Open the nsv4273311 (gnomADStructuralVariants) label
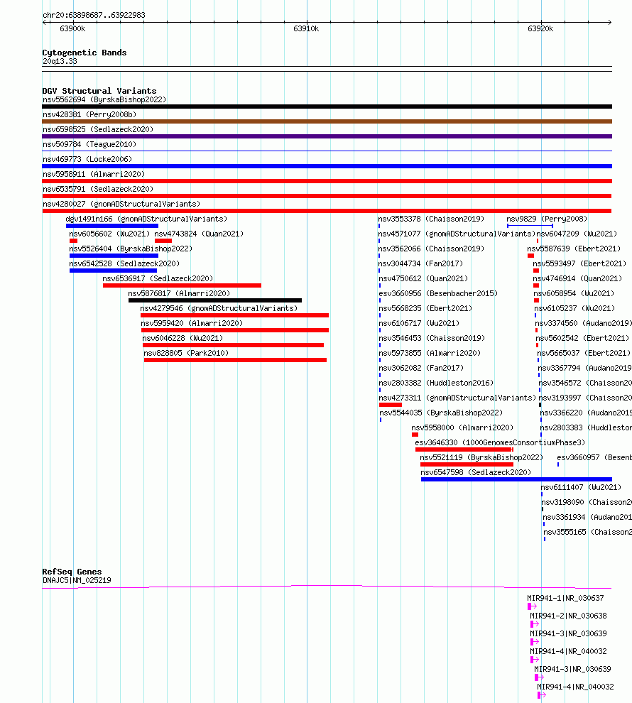This screenshot has width=632, height=703. tap(457, 398)
